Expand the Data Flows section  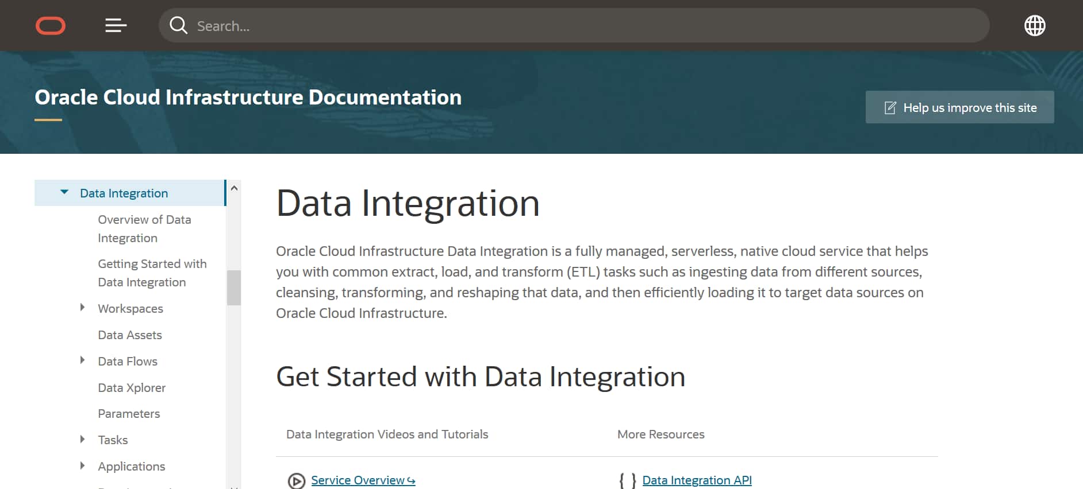(x=82, y=360)
